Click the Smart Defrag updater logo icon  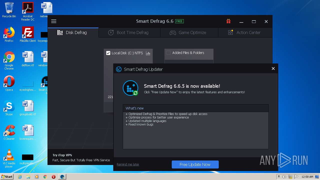pos(130,88)
